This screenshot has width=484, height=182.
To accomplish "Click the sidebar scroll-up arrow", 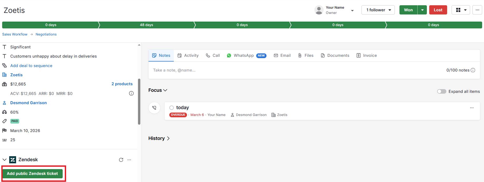I will coord(139,45).
